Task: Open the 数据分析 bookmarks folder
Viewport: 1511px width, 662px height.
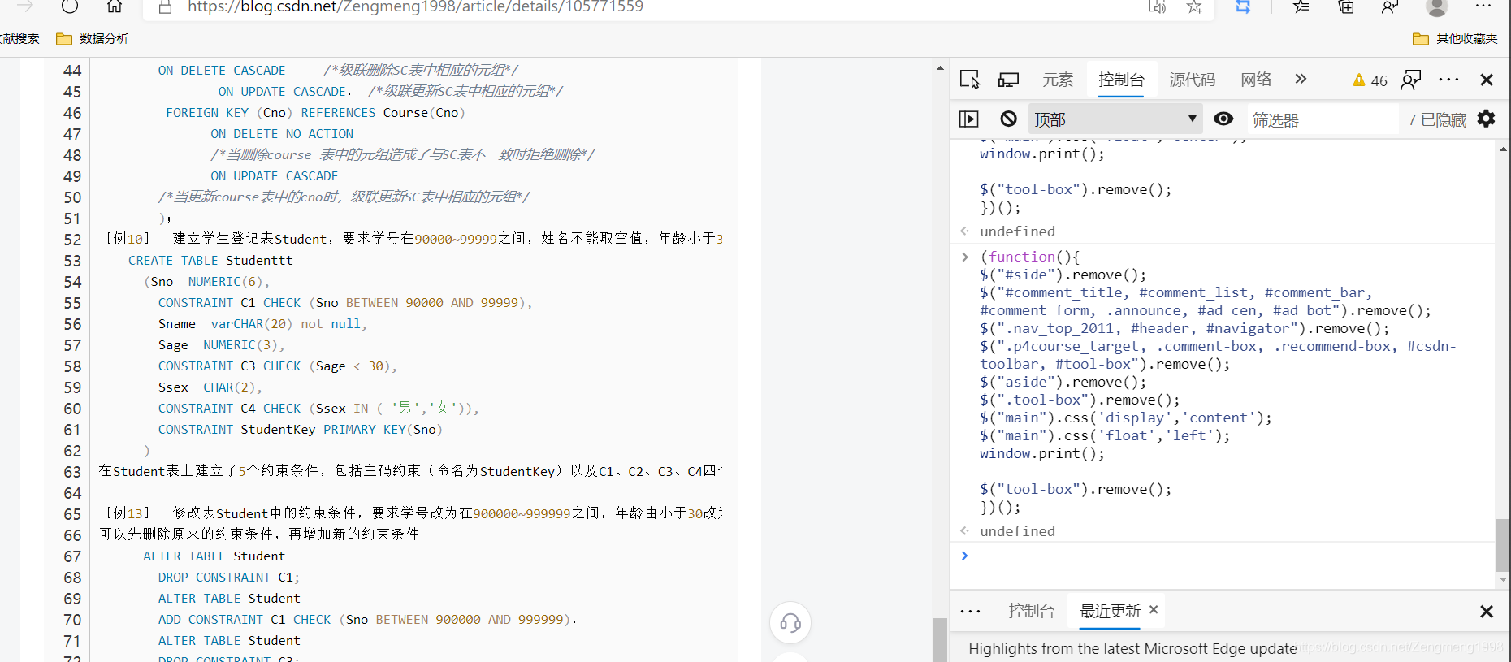Action: point(92,39)
